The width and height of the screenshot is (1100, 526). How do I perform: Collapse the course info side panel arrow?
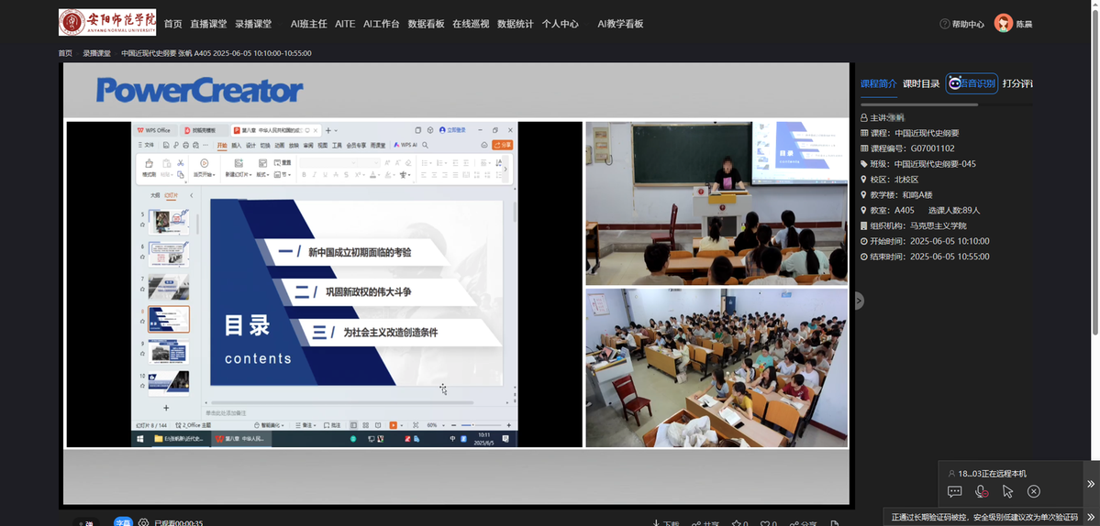tap(858, 301)
